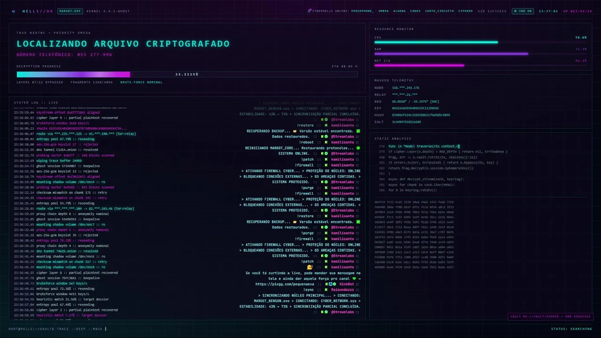Click the HELLS//OS logo icon
This screenshot has width=601, height=338.
pos(13,11)
